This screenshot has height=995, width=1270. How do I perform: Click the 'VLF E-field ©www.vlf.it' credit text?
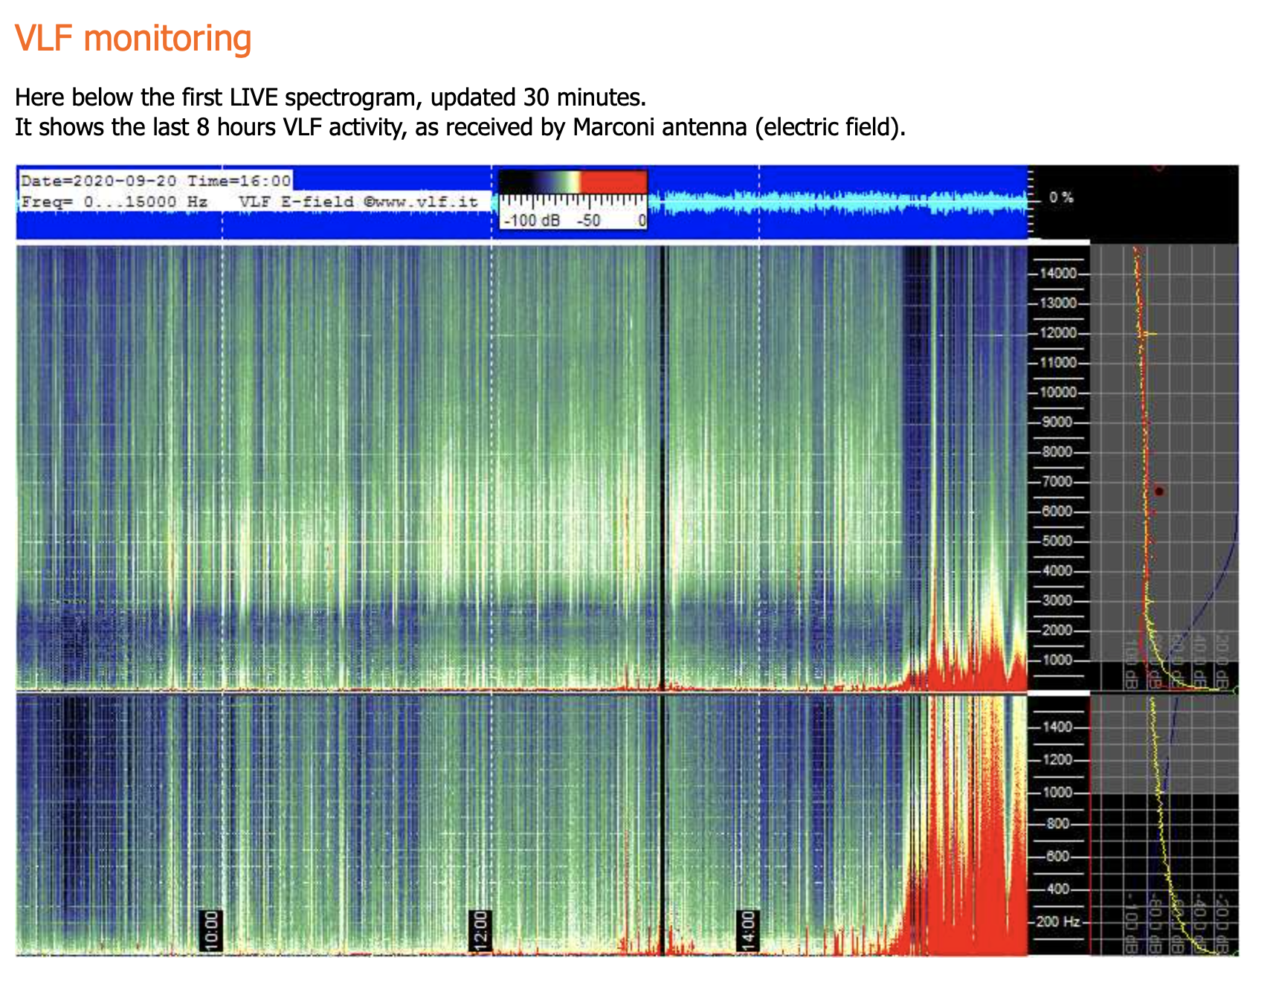pos(358,202)
